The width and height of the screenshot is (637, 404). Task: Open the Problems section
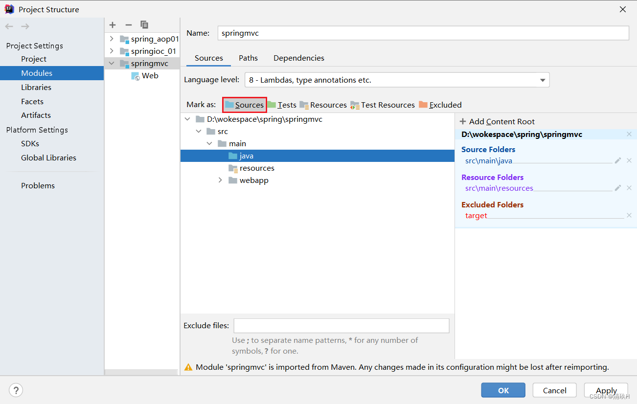point(38,185)
